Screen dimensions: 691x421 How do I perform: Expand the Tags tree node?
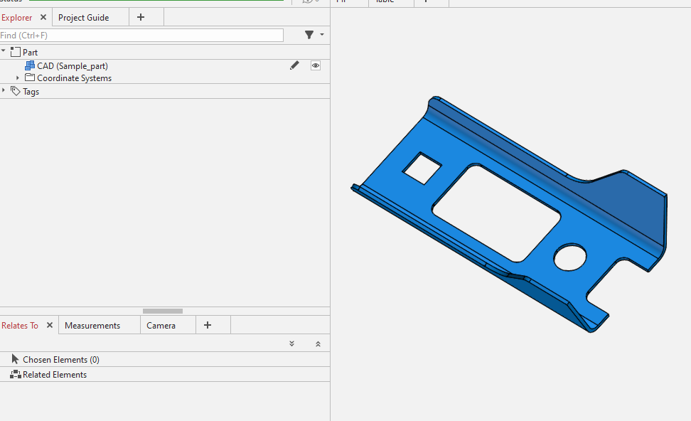coord(4,91)
